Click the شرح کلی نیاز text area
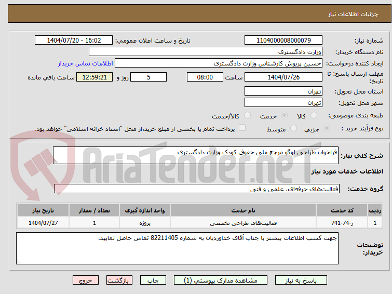Image resolution: width=392 pixels, height=294 pixels. pos(196,155)
